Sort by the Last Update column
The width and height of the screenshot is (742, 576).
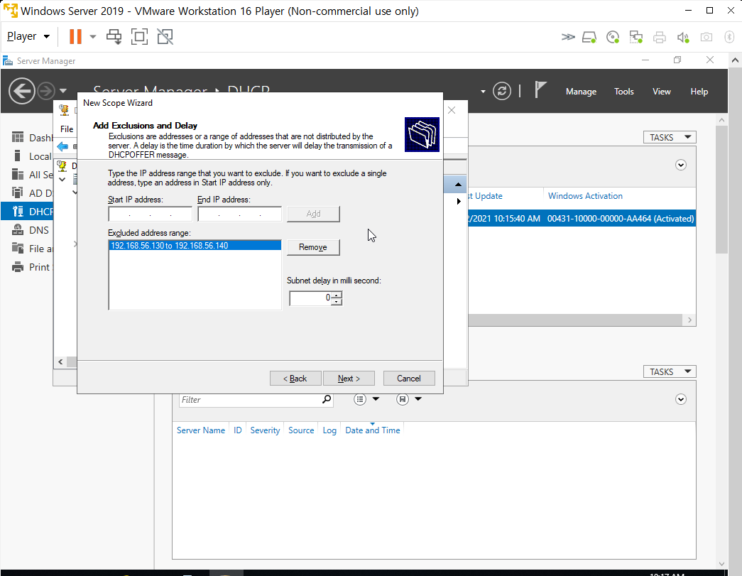click(x=484, y=196)
